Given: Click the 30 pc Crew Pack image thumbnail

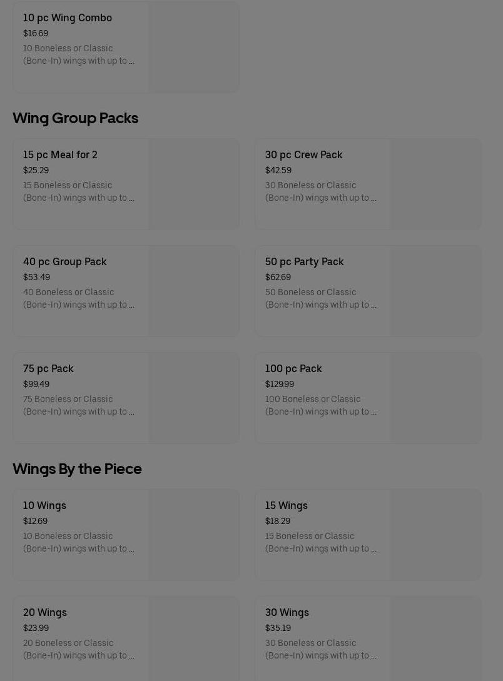Looking at the screenshot, I should 435,184.
